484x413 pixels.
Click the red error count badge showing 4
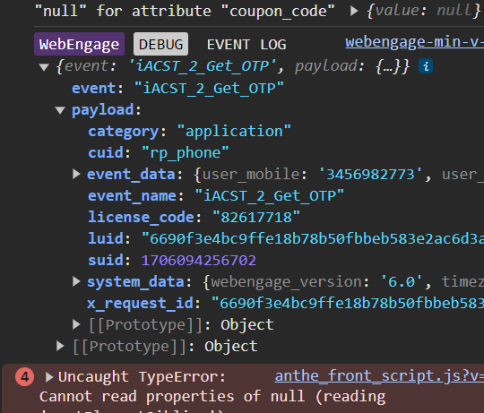coord(25,376)
